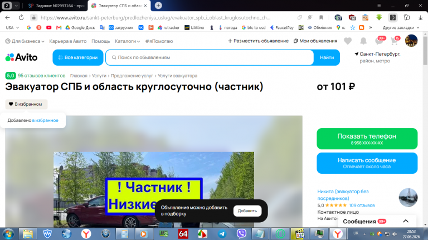Click the address bar lock icon
This screenshot has width=428, height=240.
pos(33,17)
